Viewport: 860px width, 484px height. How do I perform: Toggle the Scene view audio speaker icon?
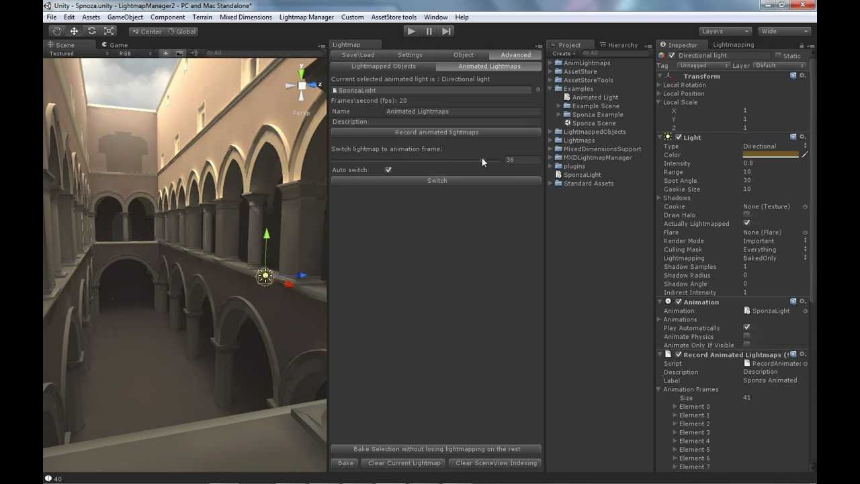[x=194, y=53]
